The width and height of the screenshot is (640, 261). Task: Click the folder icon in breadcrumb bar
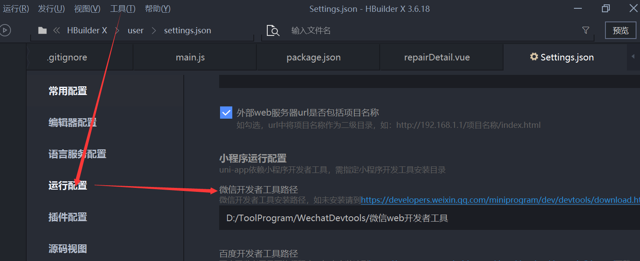42,31
